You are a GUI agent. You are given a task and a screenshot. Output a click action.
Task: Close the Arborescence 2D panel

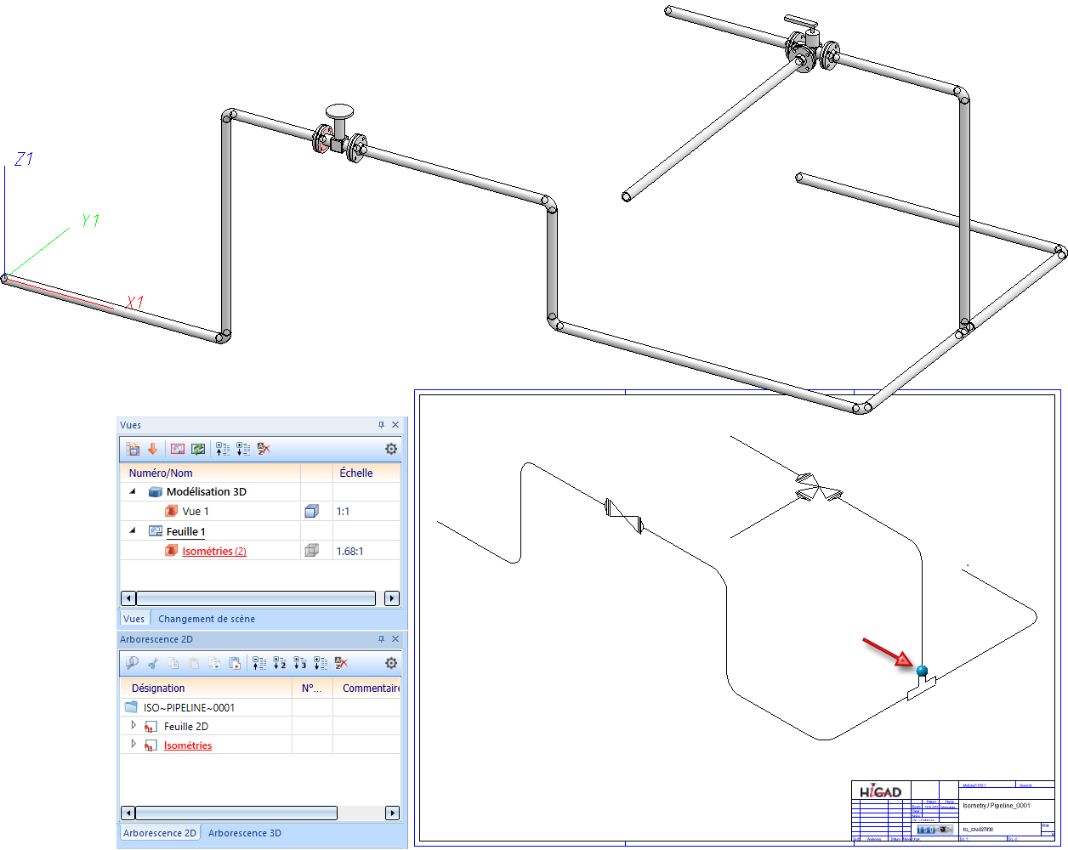[x=395, y=639]
